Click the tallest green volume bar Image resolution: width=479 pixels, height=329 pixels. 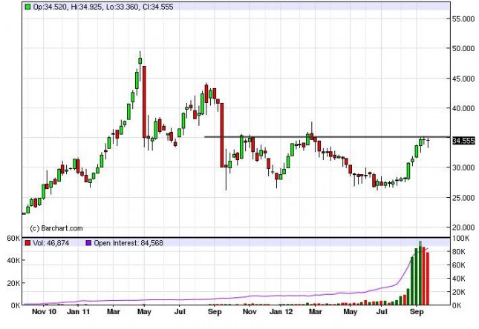[420, 273]
